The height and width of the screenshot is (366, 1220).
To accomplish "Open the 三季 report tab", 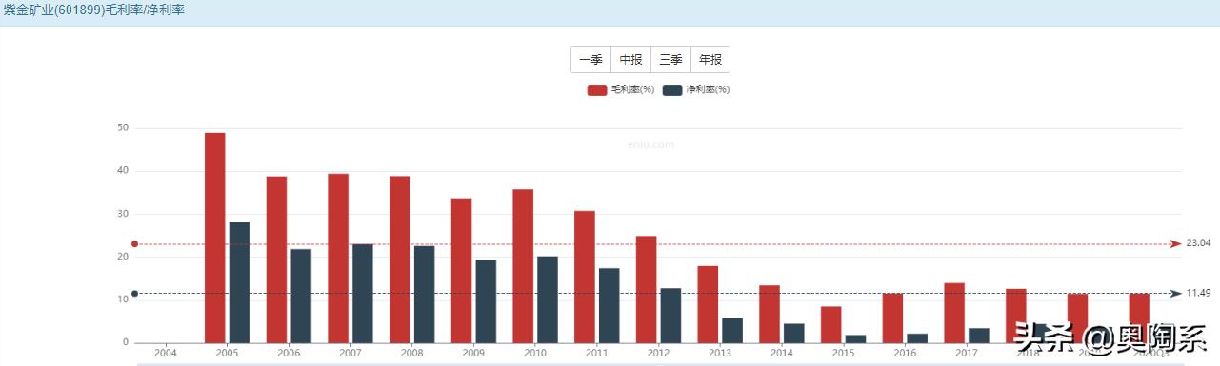I will (x=670, y=59).
